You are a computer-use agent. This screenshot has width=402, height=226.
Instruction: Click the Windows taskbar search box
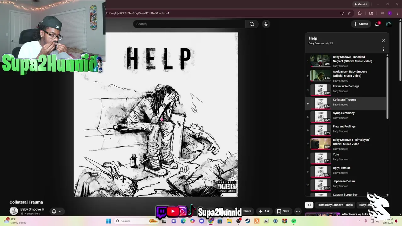click(x=136, y=221)
